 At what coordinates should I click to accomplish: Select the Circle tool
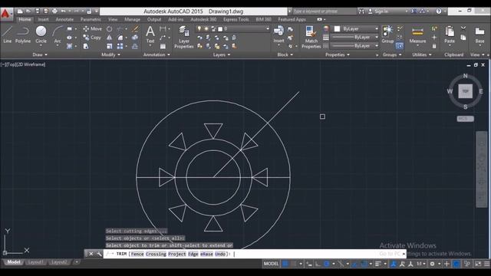point(41,34)
